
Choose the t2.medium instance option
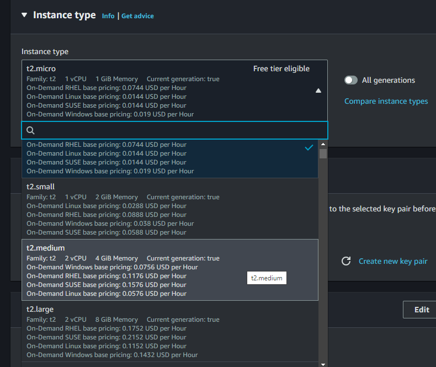pyautogui.click(x=170, y=270)
